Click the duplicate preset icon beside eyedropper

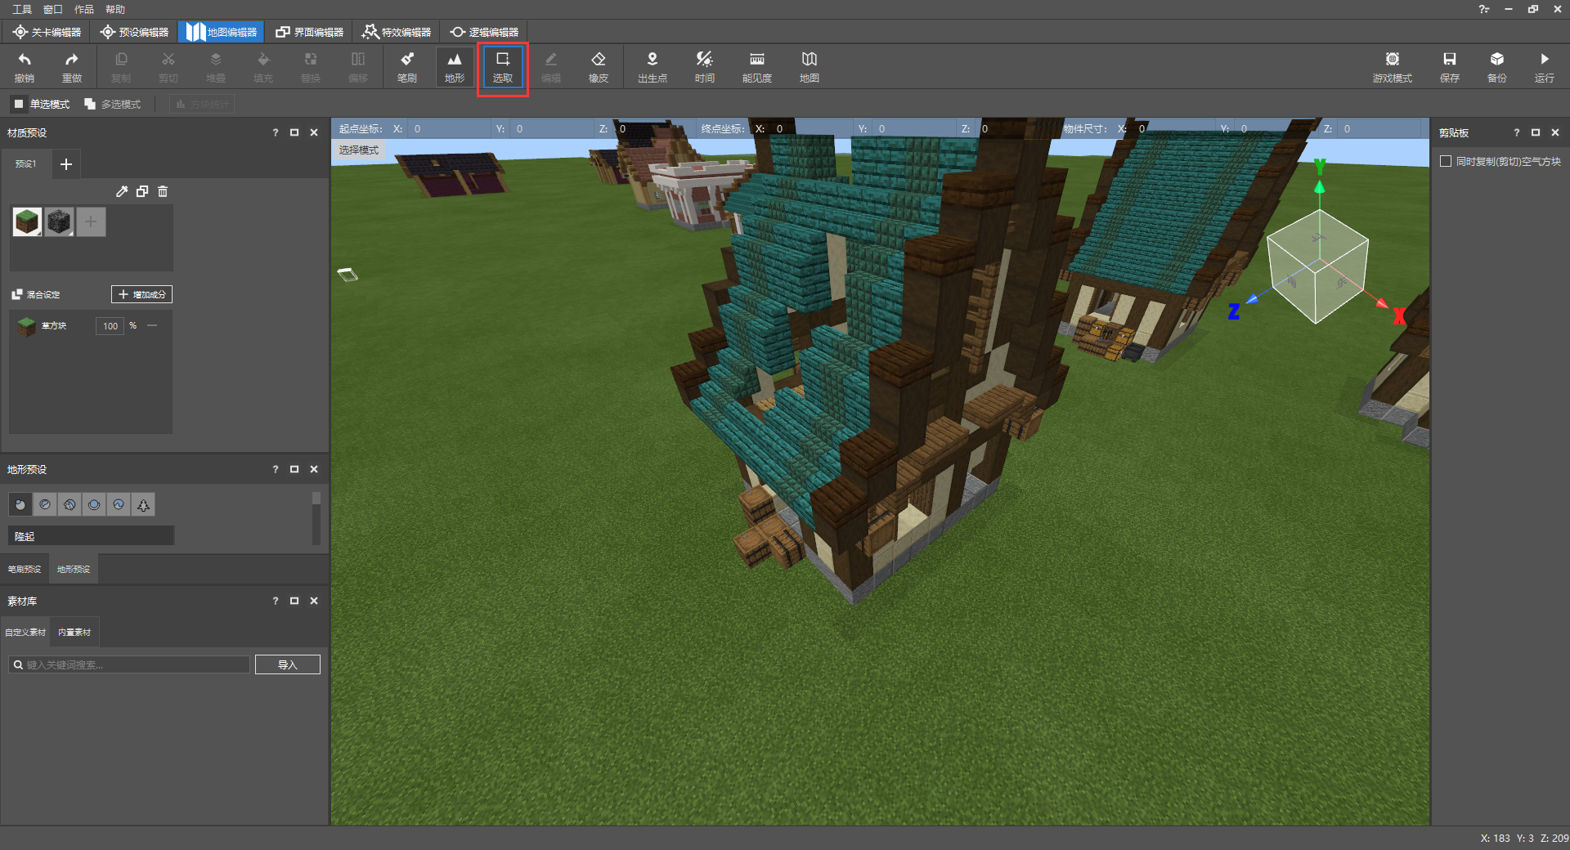click(142, 191)
